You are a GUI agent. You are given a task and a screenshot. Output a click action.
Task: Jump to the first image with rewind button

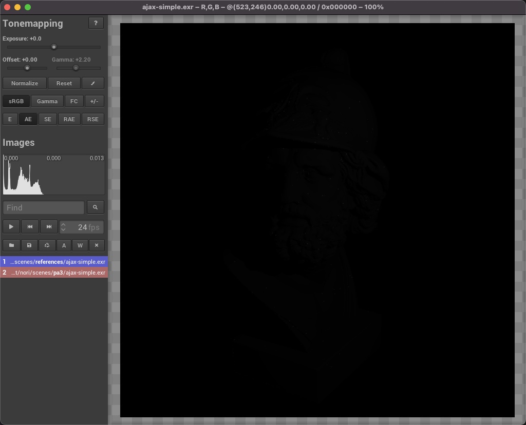tap(30, 227)
